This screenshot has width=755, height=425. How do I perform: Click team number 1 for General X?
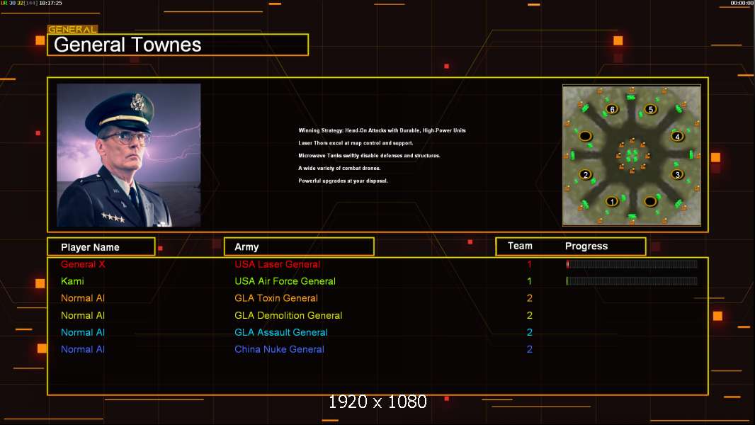(x=529, y=264)
